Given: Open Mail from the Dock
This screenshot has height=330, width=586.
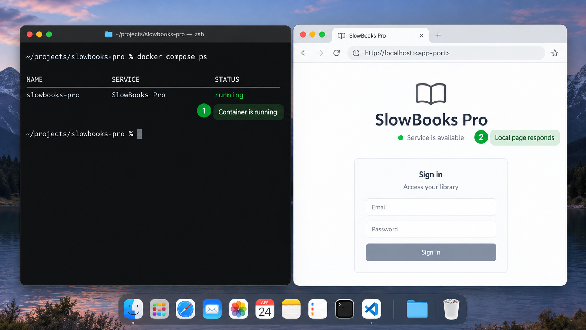Looking at the screenshot, I should (212, 309).
